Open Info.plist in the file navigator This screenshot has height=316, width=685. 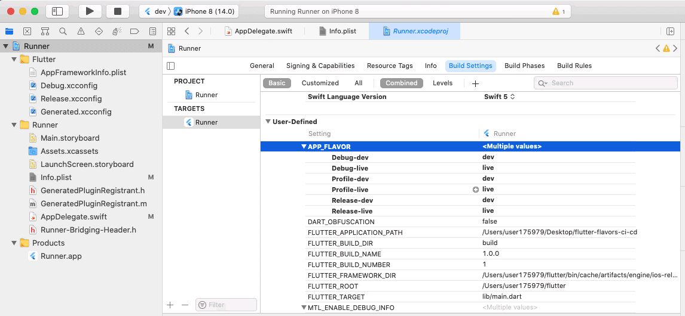pos(56,177)
